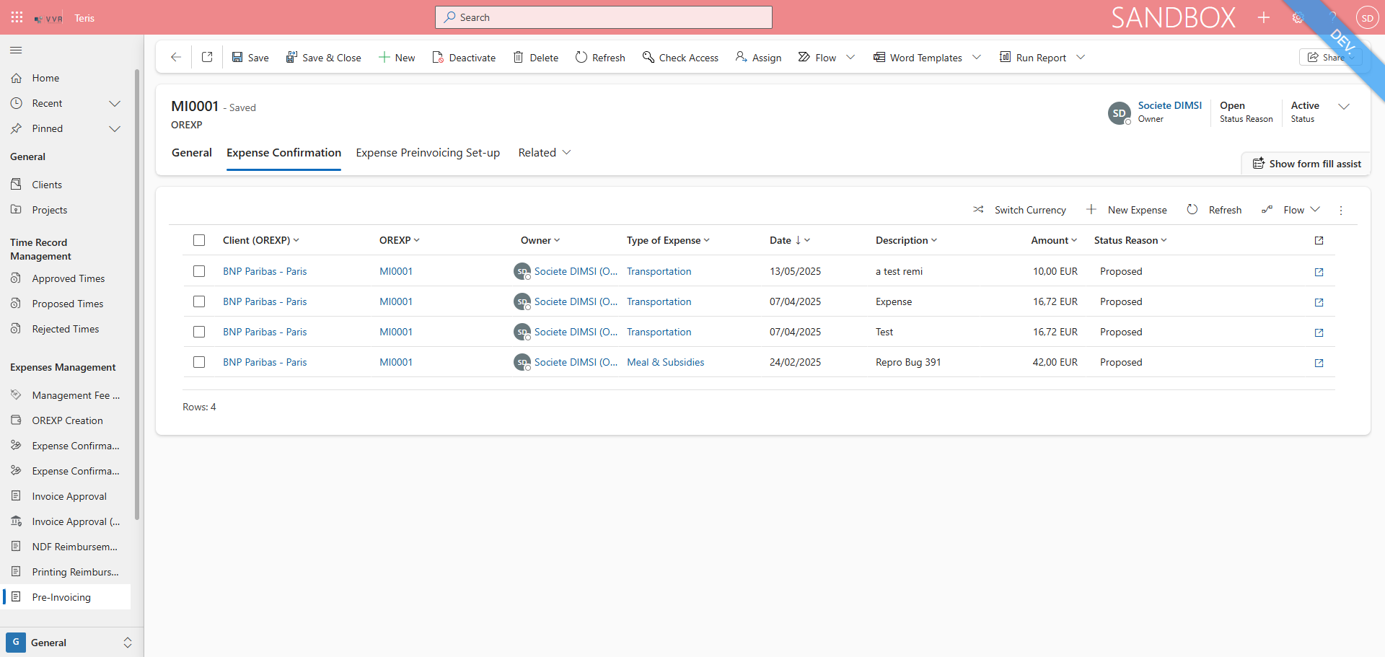The width and height of the screenshot is (1385, 657).
Task: Expand the Related tab dropdown
Action: (545, 153)
